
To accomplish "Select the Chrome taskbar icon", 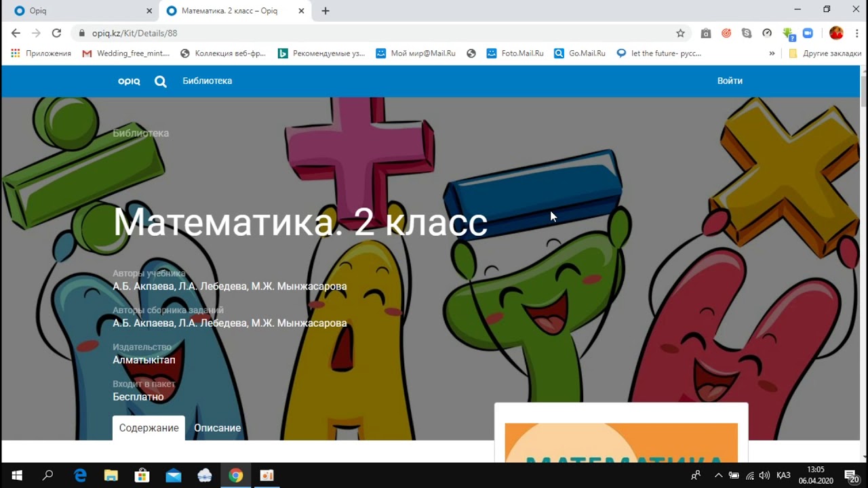I will (x=235, y=476).
